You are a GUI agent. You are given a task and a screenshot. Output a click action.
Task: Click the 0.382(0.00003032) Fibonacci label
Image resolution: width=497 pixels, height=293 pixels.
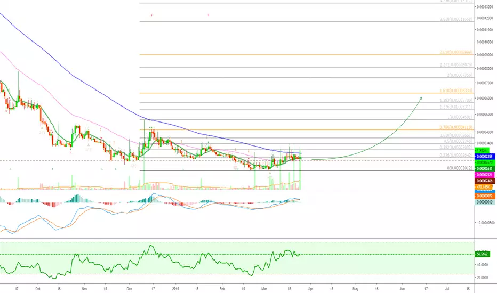456,147
